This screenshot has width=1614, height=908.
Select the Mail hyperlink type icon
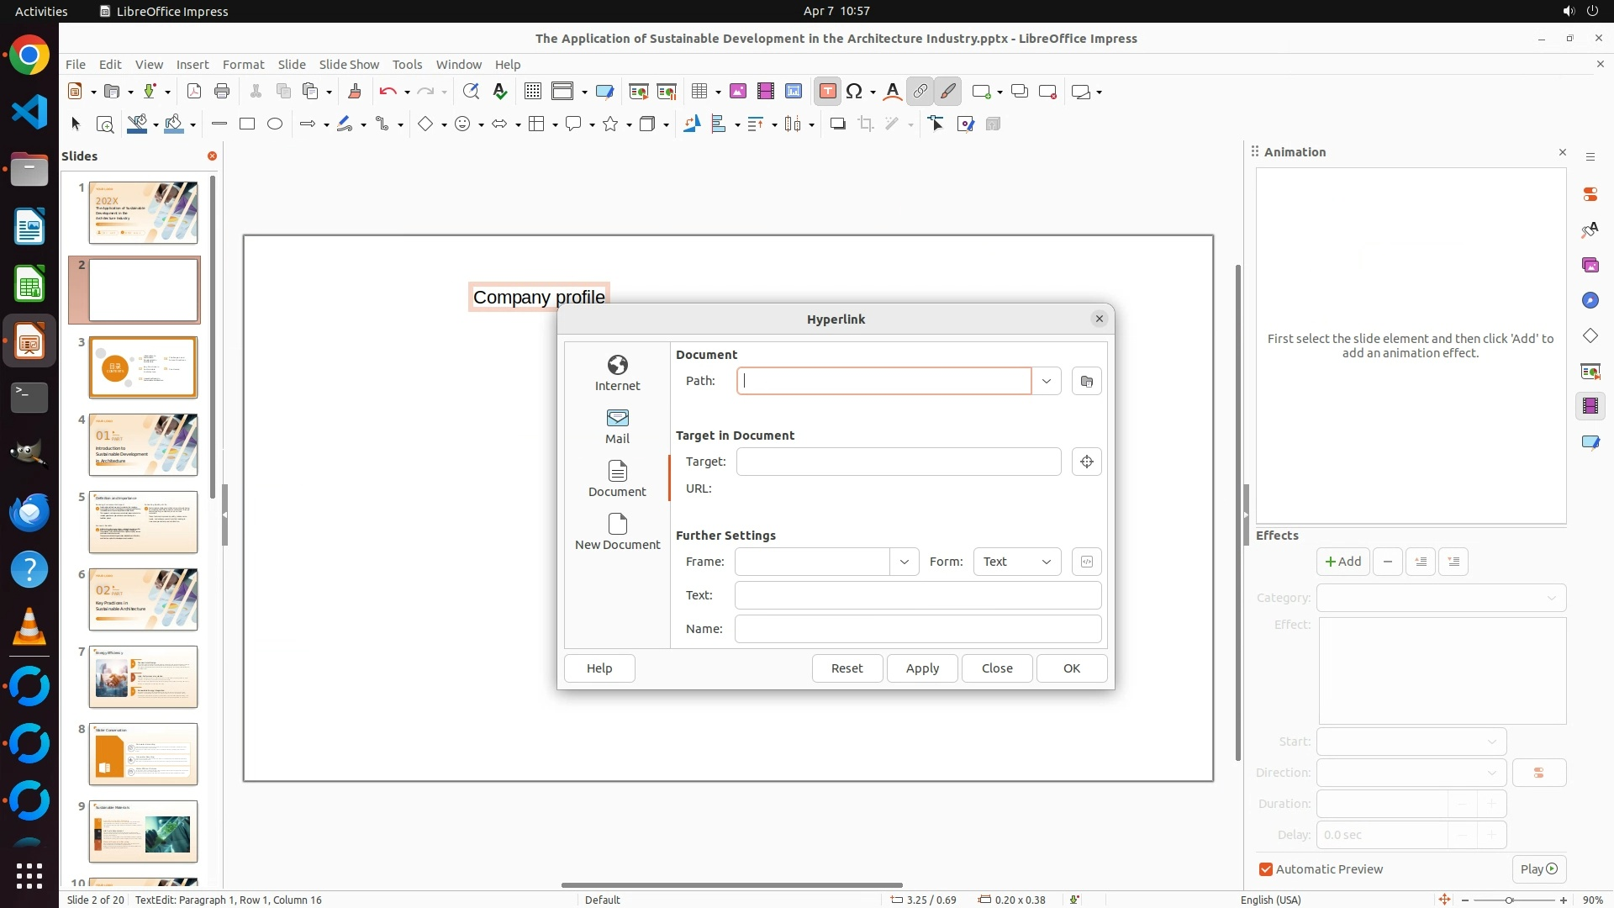click(x=617, y=425)
